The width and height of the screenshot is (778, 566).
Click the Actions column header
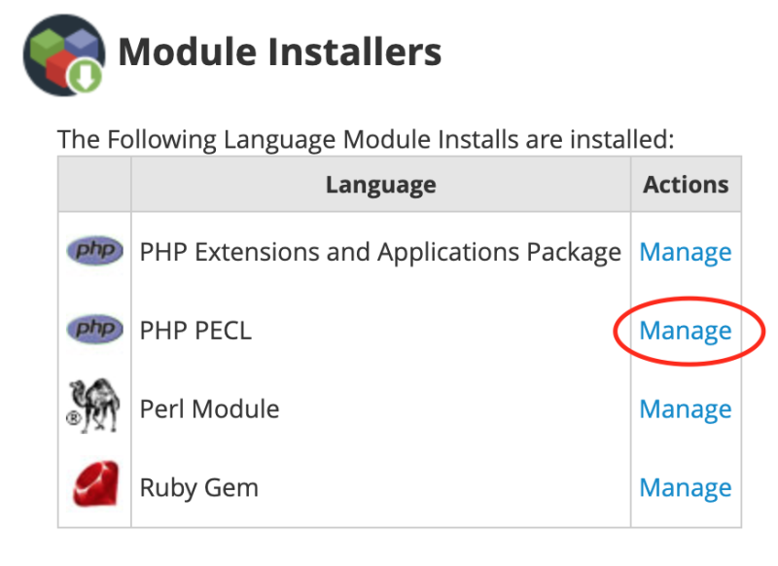685,185
